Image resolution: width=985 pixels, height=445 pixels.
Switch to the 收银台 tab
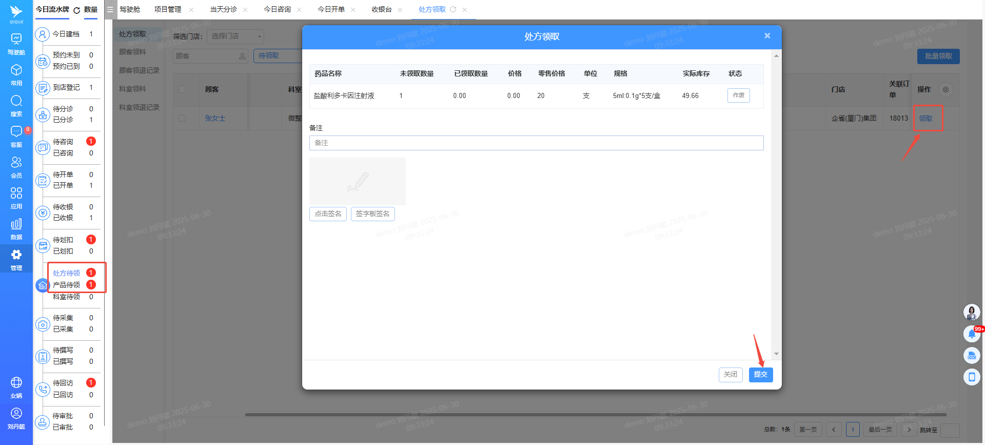[381, 10]
